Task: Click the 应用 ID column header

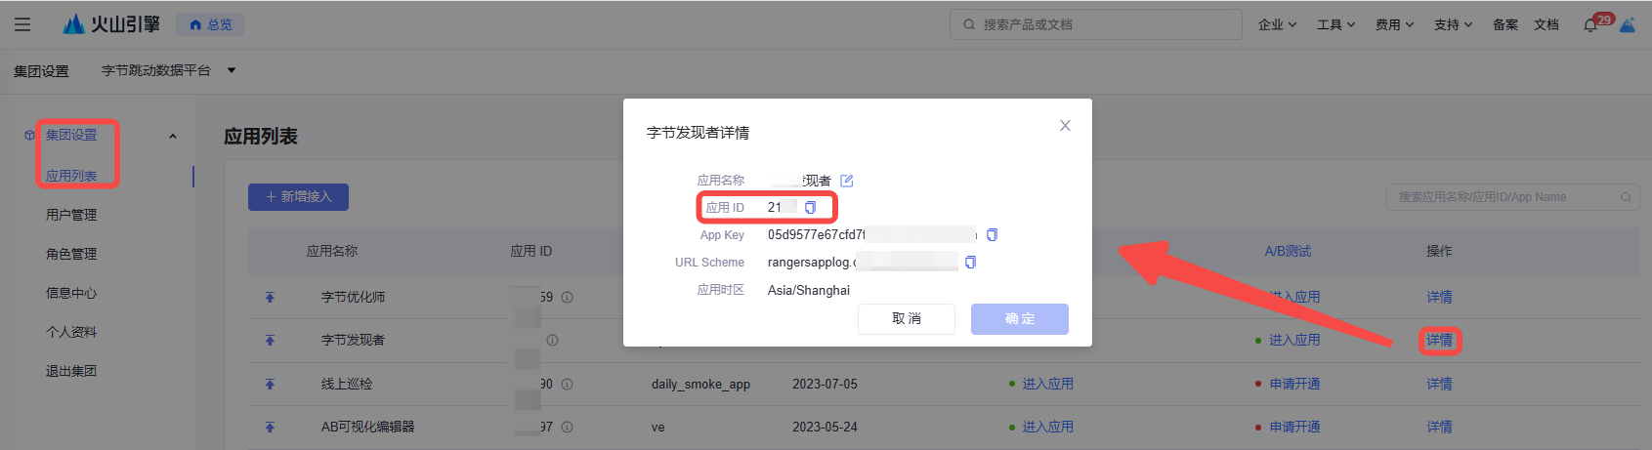Action: tap(531, 251)
